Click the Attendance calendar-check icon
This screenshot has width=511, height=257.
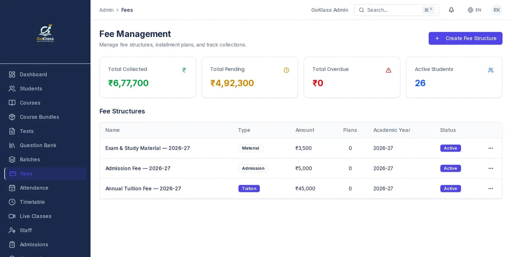click(12, 188)
